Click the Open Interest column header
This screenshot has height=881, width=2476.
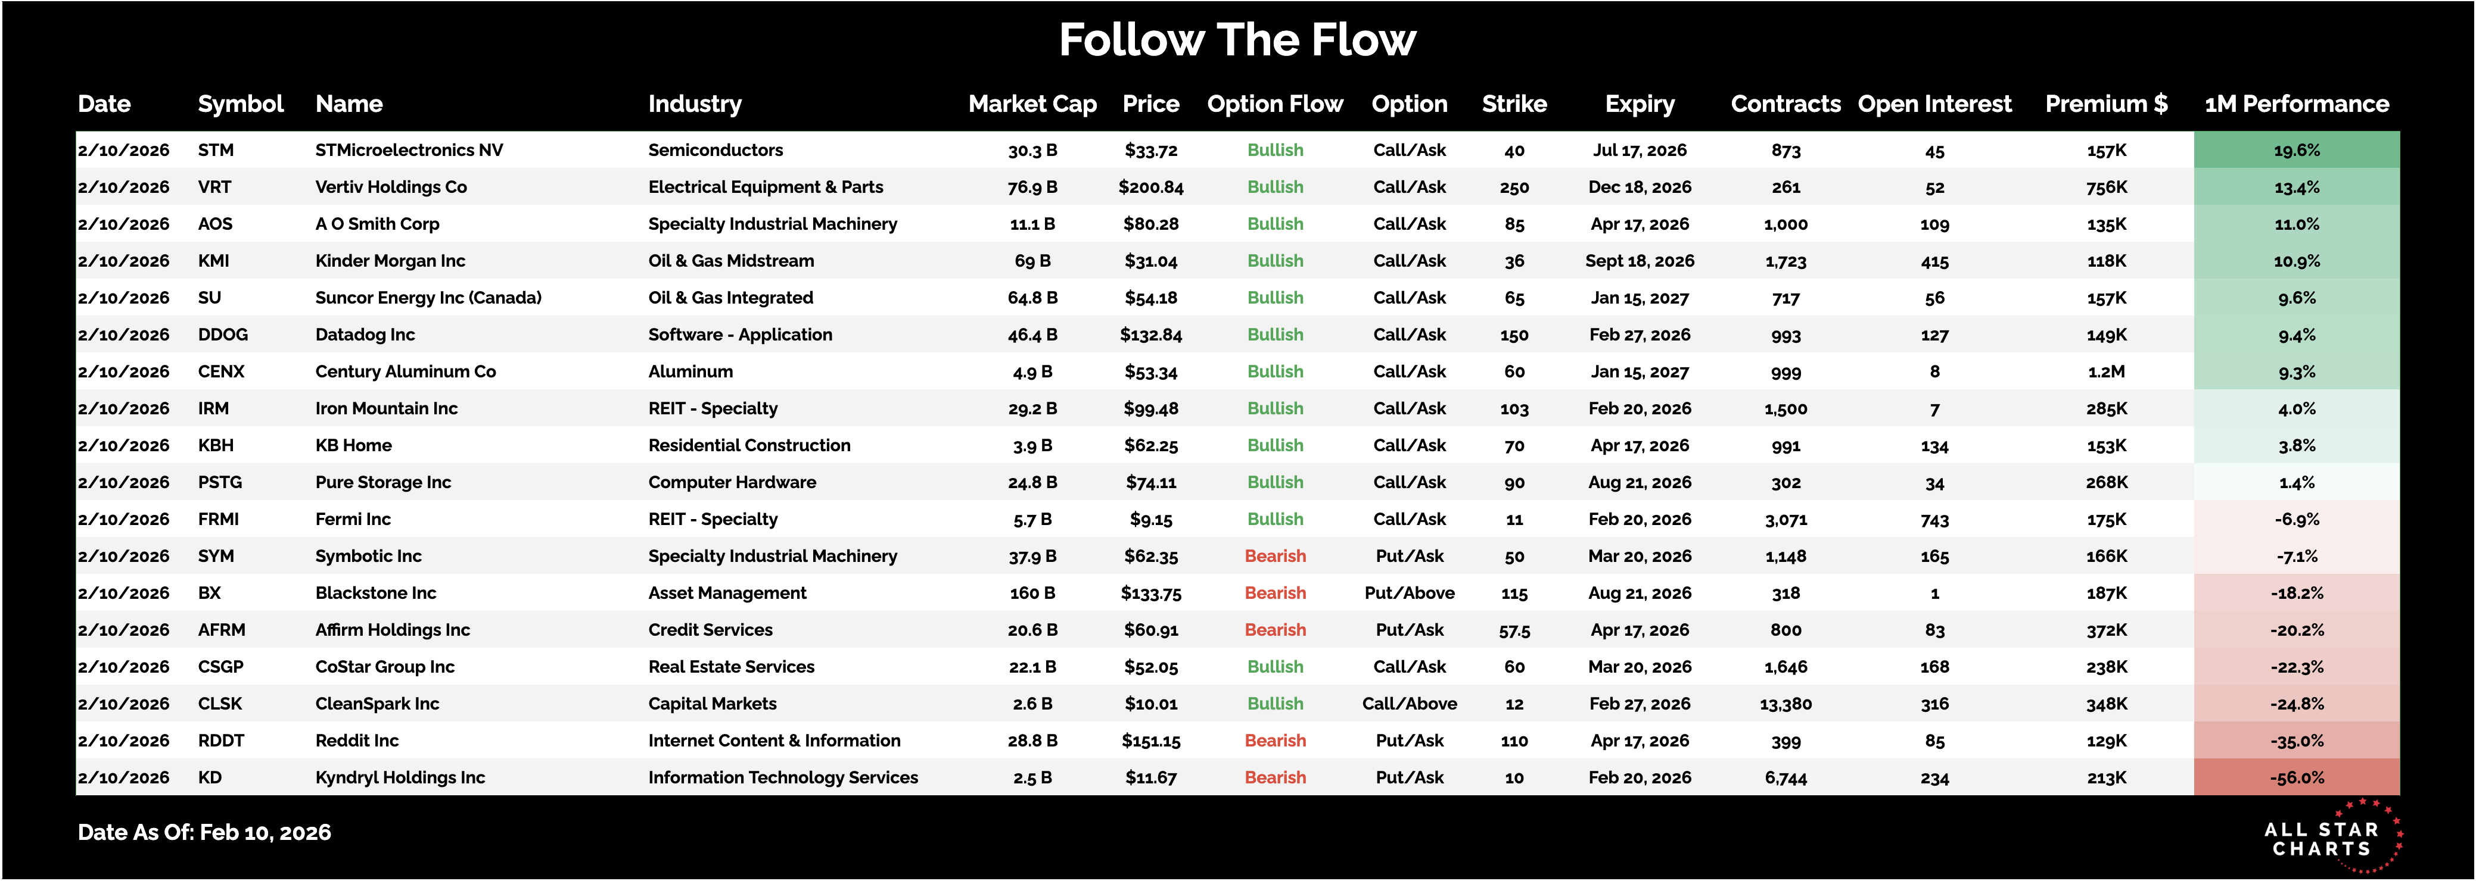[1934, 104]
